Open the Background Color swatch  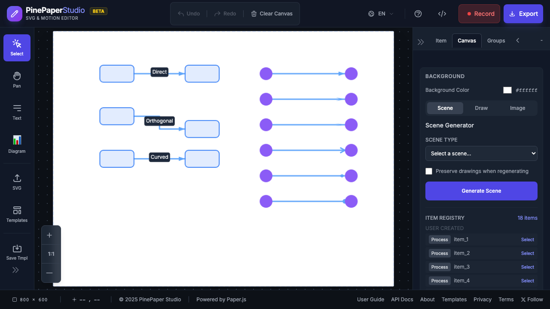(x=507, y=90)
